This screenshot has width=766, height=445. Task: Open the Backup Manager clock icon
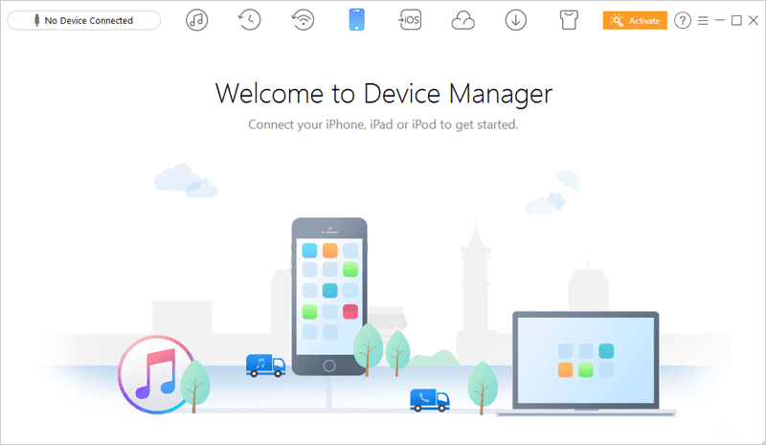pyautogui.click(x=250, y=20)
